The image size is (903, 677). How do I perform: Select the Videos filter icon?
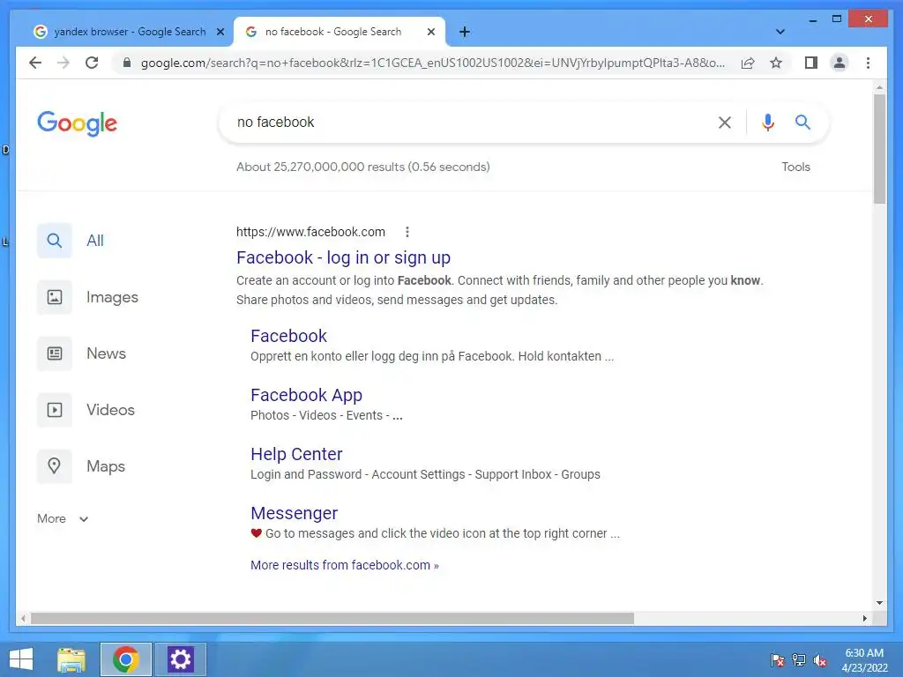click(54, 410)
